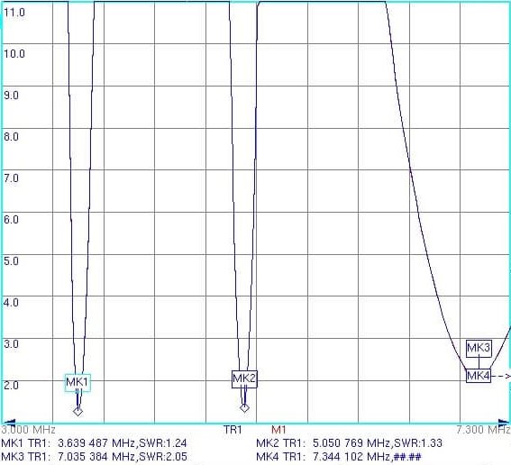
Task: Click the 10.0 SWR scale label
Action: point(14,54)
